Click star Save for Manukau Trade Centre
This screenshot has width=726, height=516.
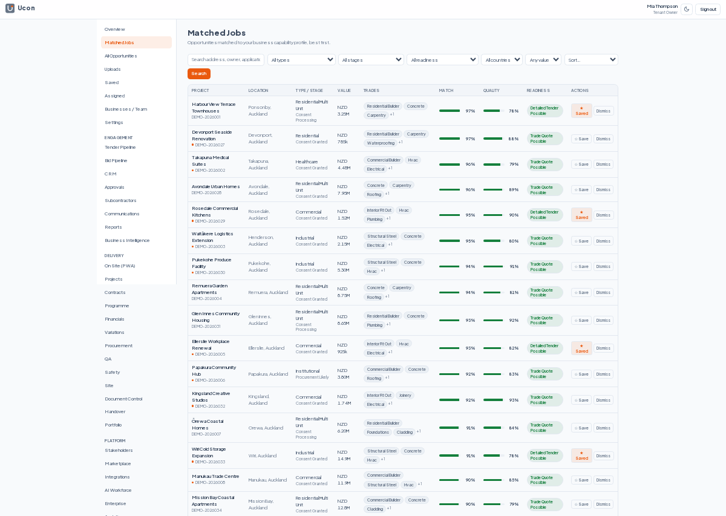[x=581, y=480]
